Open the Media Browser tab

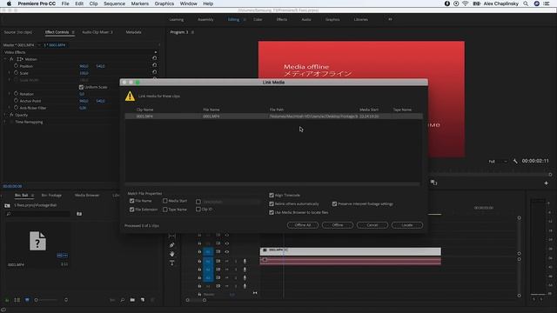(87, 195)
